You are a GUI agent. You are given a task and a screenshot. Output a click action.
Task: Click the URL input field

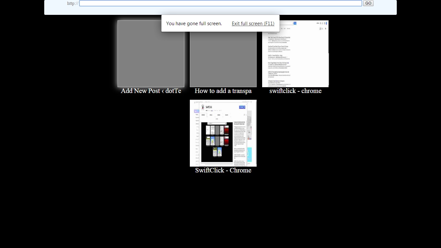point(221,3)
